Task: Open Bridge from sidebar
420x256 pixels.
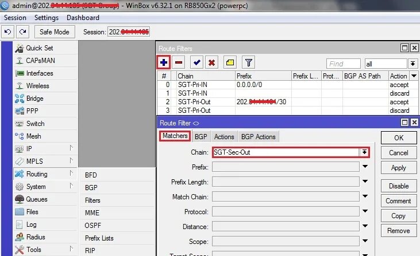Action: [x=45, y=99]
